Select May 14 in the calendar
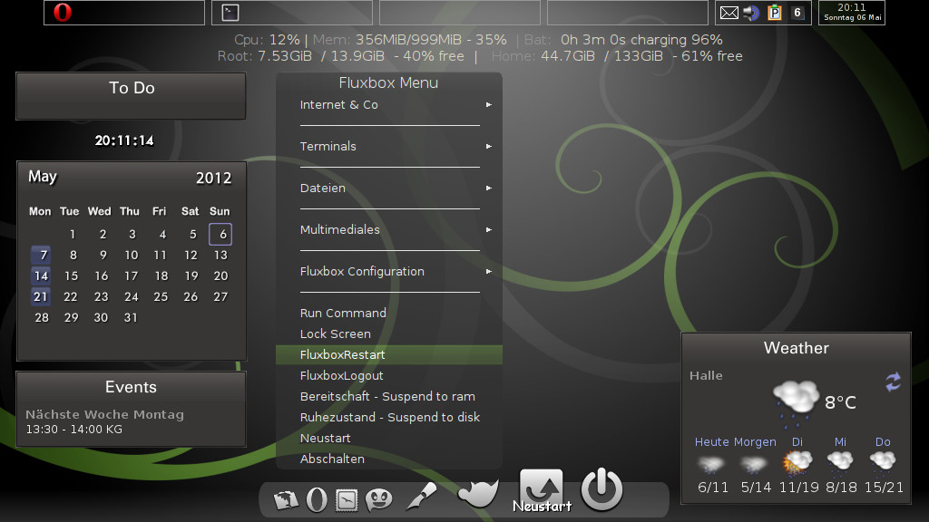 (41, 276)
